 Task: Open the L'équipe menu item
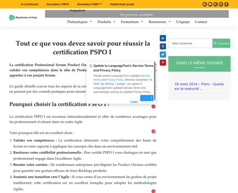(x=183, y=22)
